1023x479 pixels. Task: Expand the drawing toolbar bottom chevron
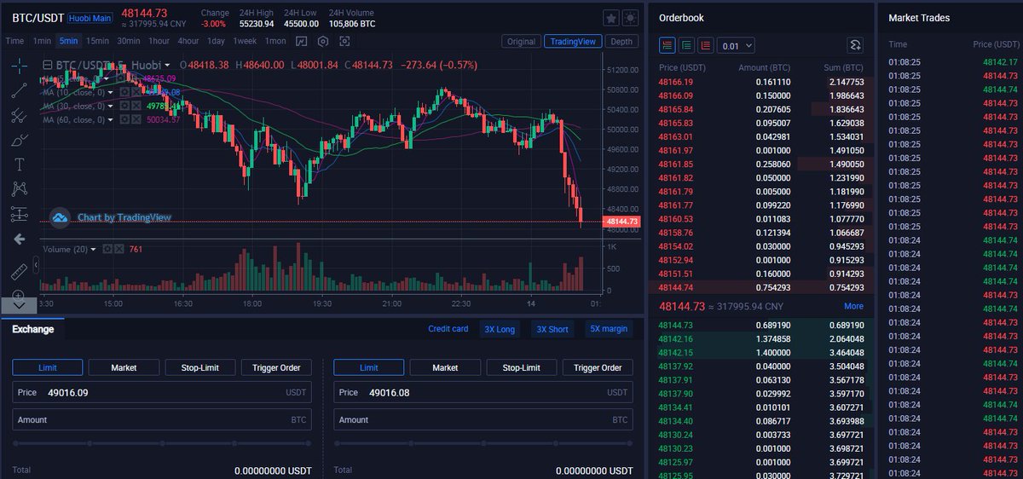(x=19, y=305)
